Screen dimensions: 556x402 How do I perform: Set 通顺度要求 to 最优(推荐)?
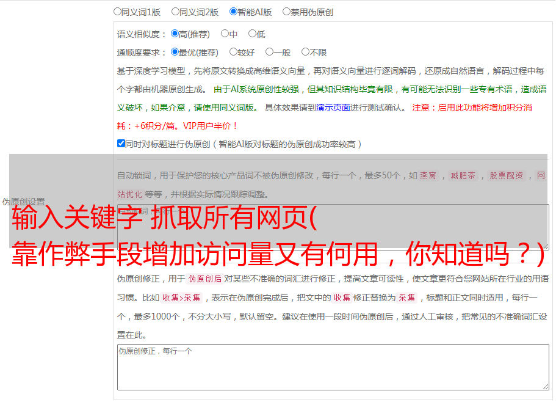click(175, 52)
